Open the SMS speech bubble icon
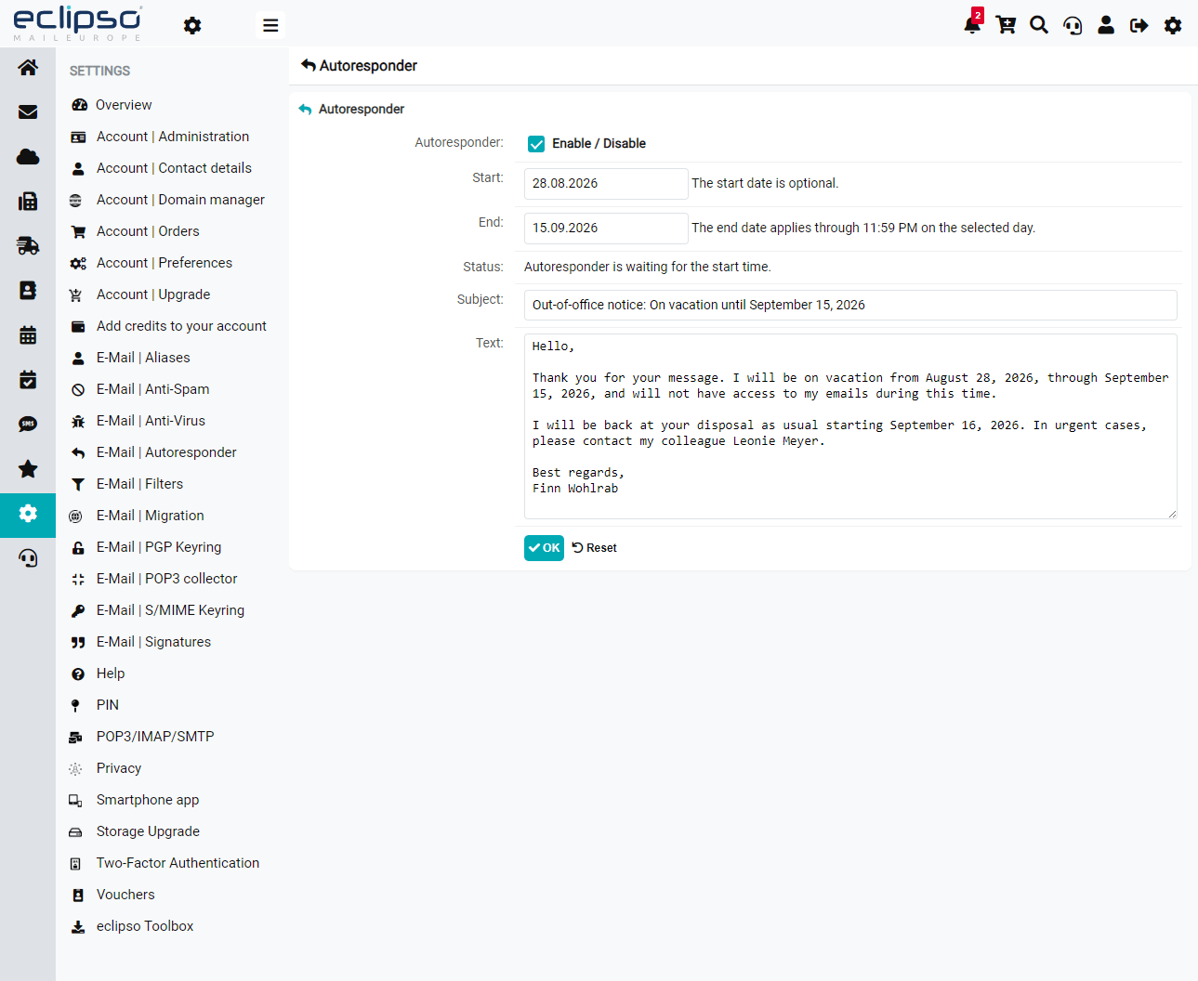This screenshot has width=1198, height=981. pyautogui.click(x=28, y=425)
